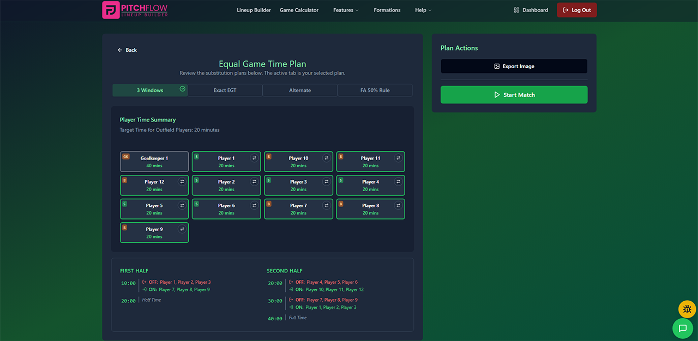Select the Goalkeeper 1 player card

pos(154,162)
